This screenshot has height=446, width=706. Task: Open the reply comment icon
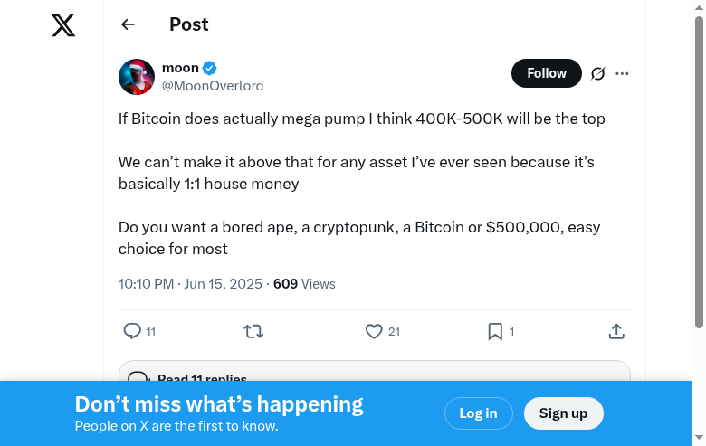coord(132,331)
